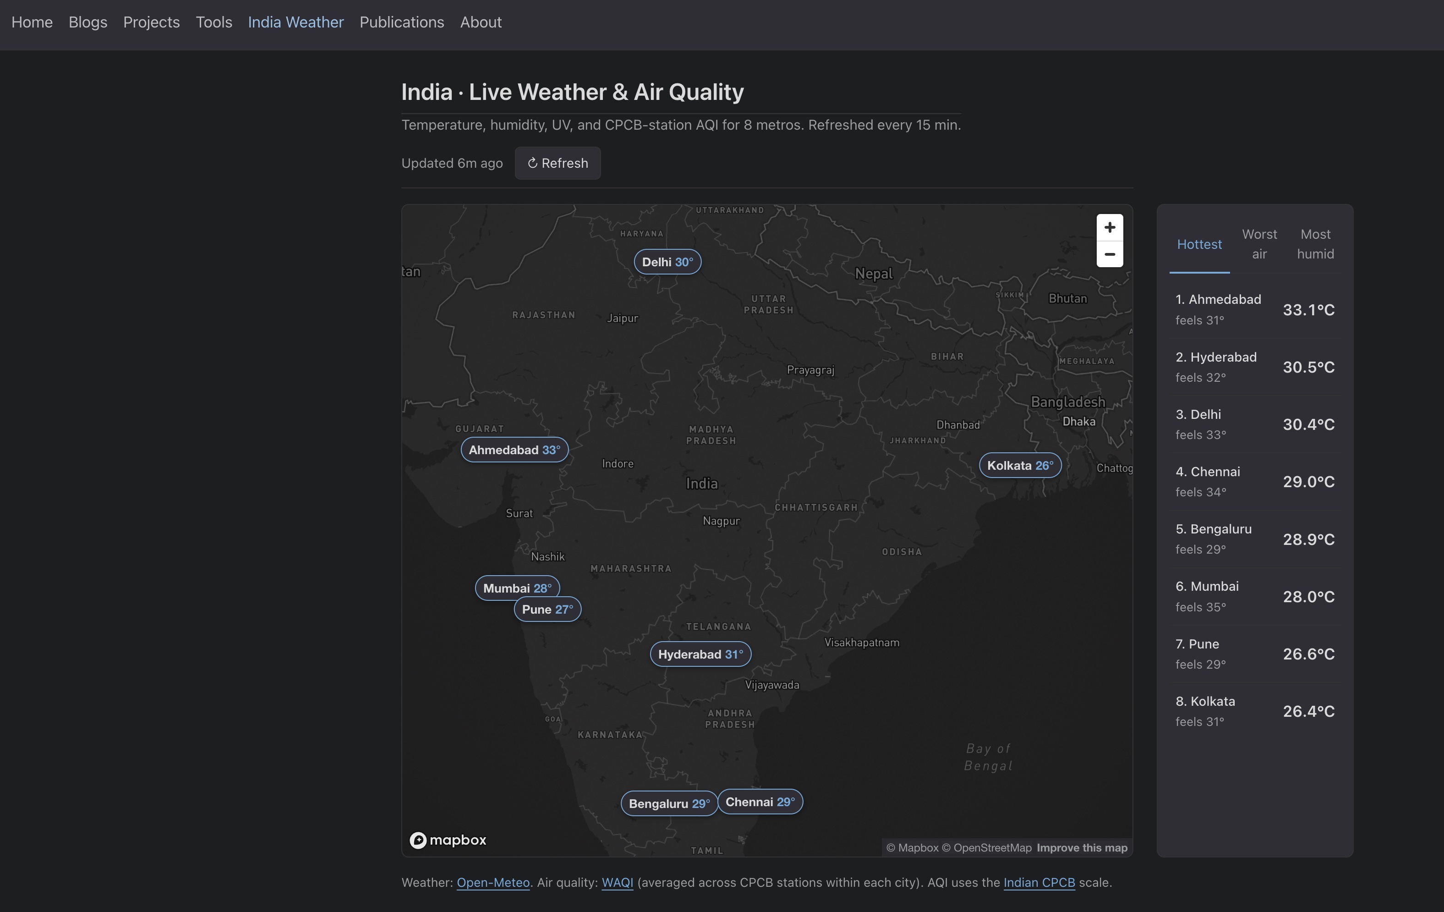
Task: Select the Chennai 29° map marker
Action: tap(760, 802)
